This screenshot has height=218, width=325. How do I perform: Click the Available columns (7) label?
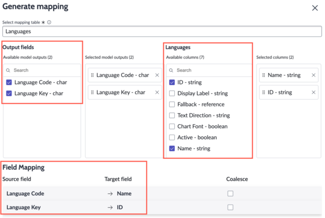pos(185,57)
